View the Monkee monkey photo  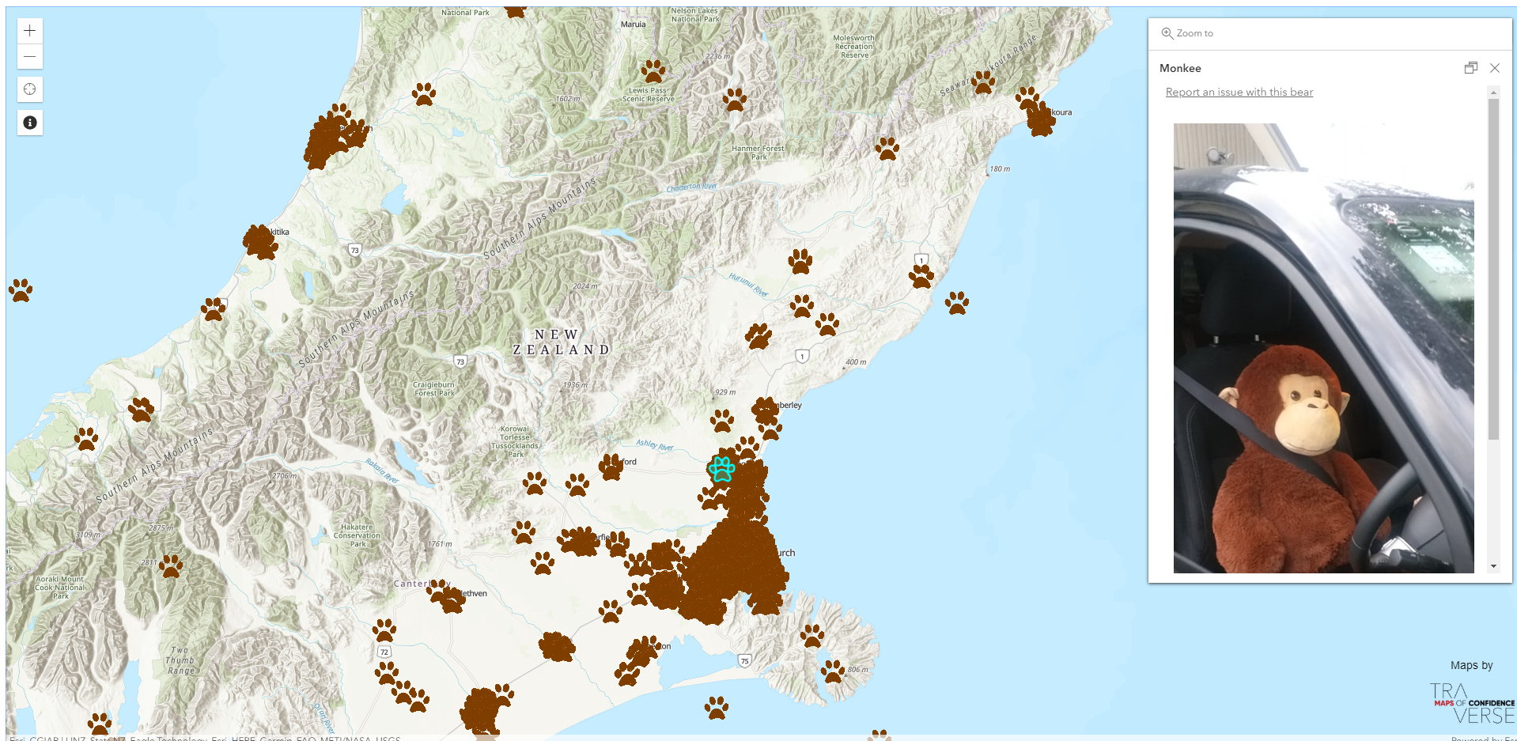tap(1323, 348)
